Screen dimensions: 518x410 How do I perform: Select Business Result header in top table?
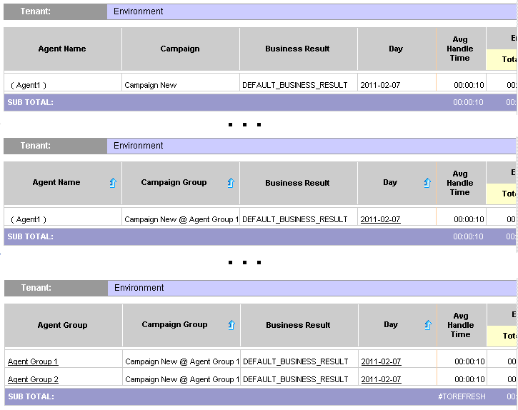(x=297, y=49)
